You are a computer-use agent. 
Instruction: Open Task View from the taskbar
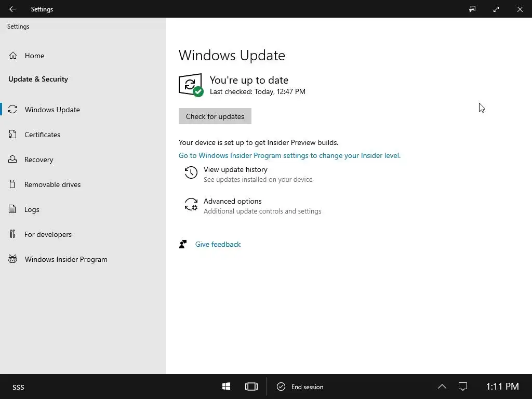tap(251, 387)
